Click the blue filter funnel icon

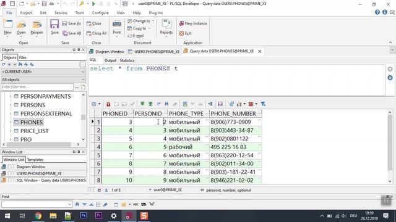click(x=263, y=104)
